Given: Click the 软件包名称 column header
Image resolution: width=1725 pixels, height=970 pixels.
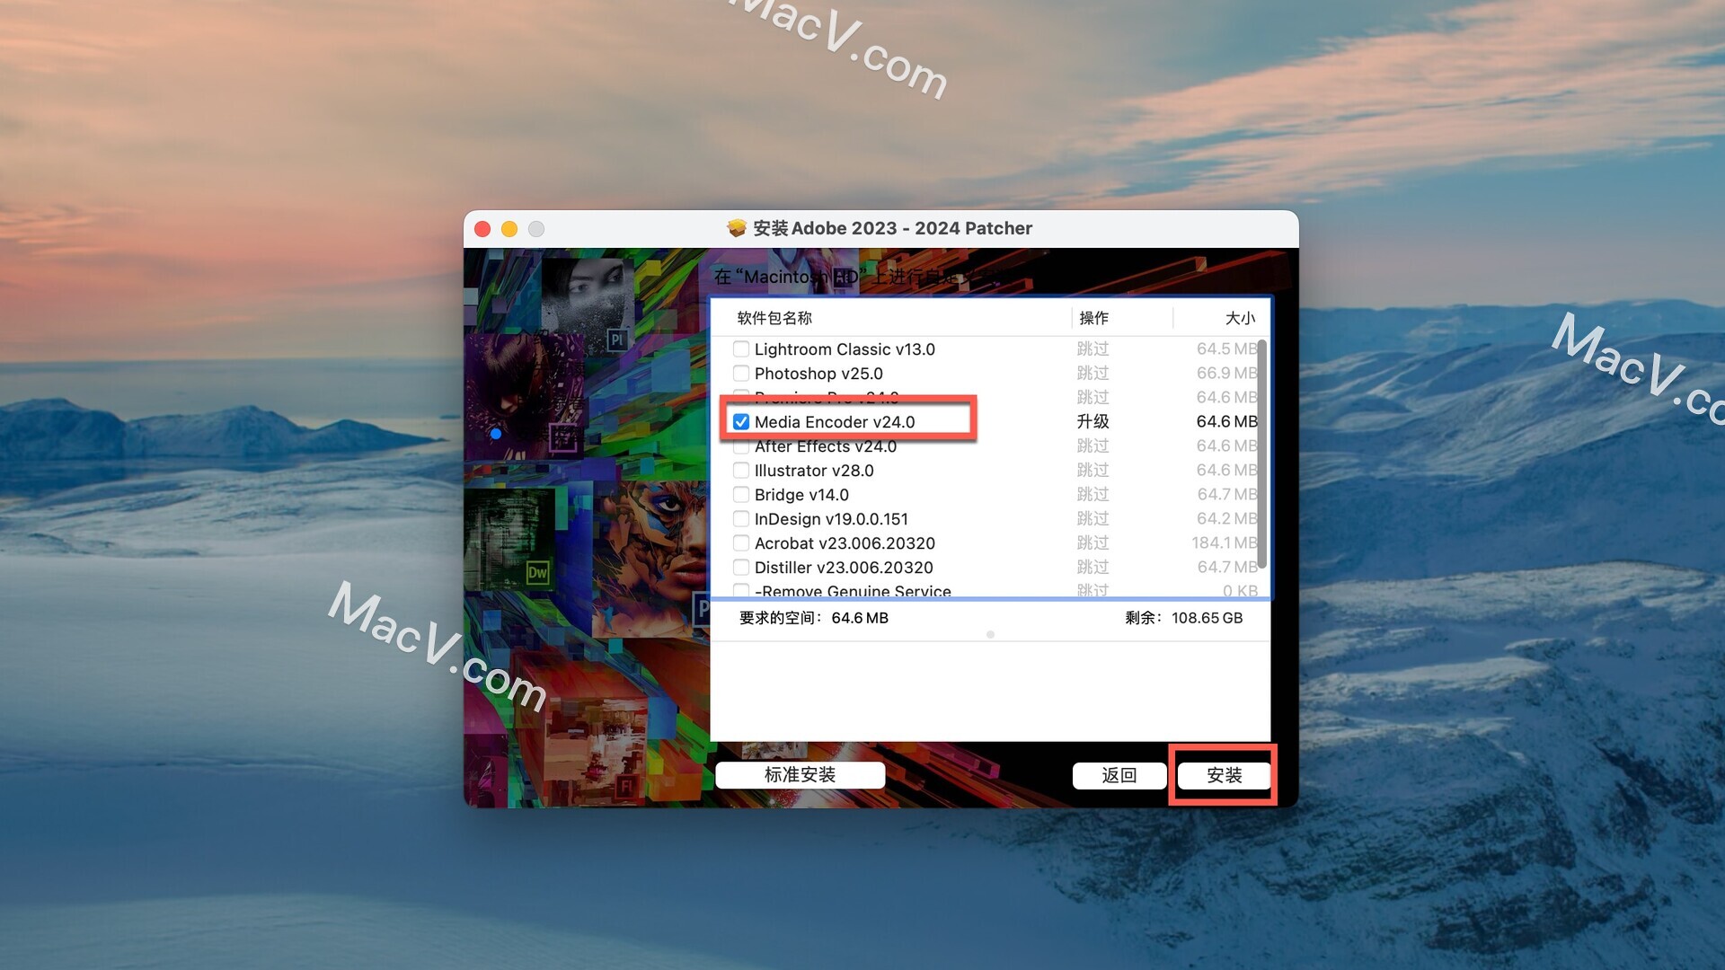Looking at the screenshot, I should (774, 318).
